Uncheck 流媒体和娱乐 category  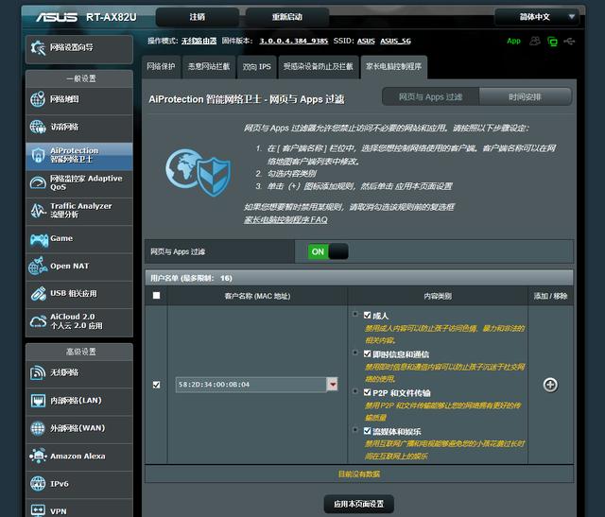(x=368, y=431)
